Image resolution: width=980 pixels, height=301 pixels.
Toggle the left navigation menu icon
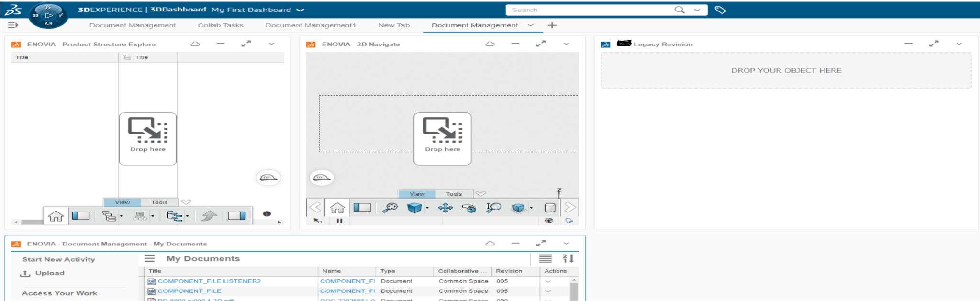13,25
